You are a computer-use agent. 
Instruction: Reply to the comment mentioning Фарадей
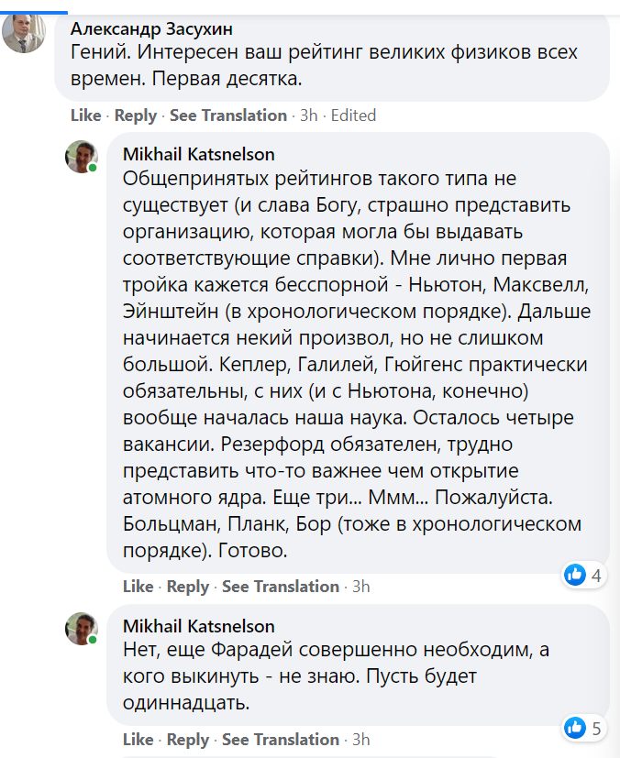188,740
